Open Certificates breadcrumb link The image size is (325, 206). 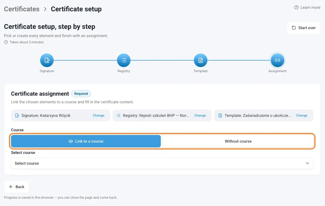click(22, 9)
